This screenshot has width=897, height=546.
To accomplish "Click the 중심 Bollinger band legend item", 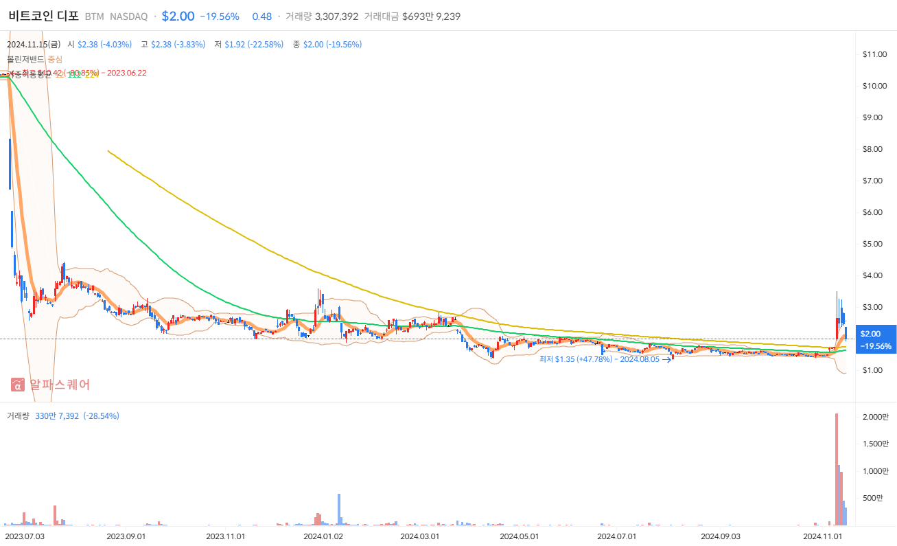I will point(55,59).
